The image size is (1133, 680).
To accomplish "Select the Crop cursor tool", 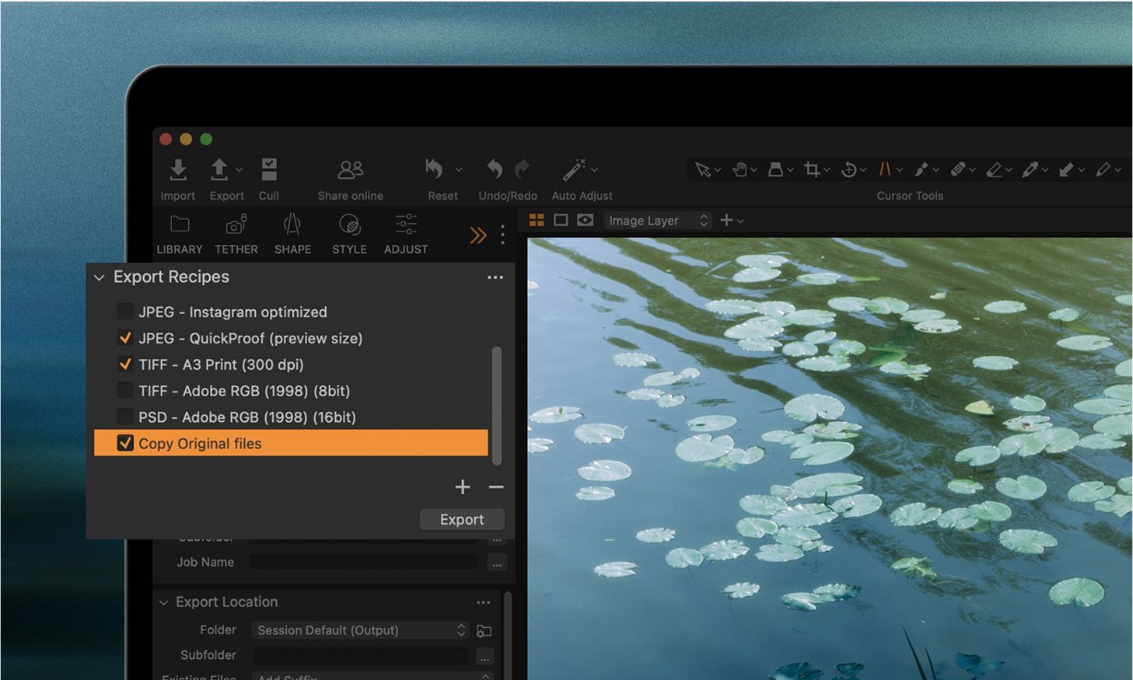I will point(812,169).
